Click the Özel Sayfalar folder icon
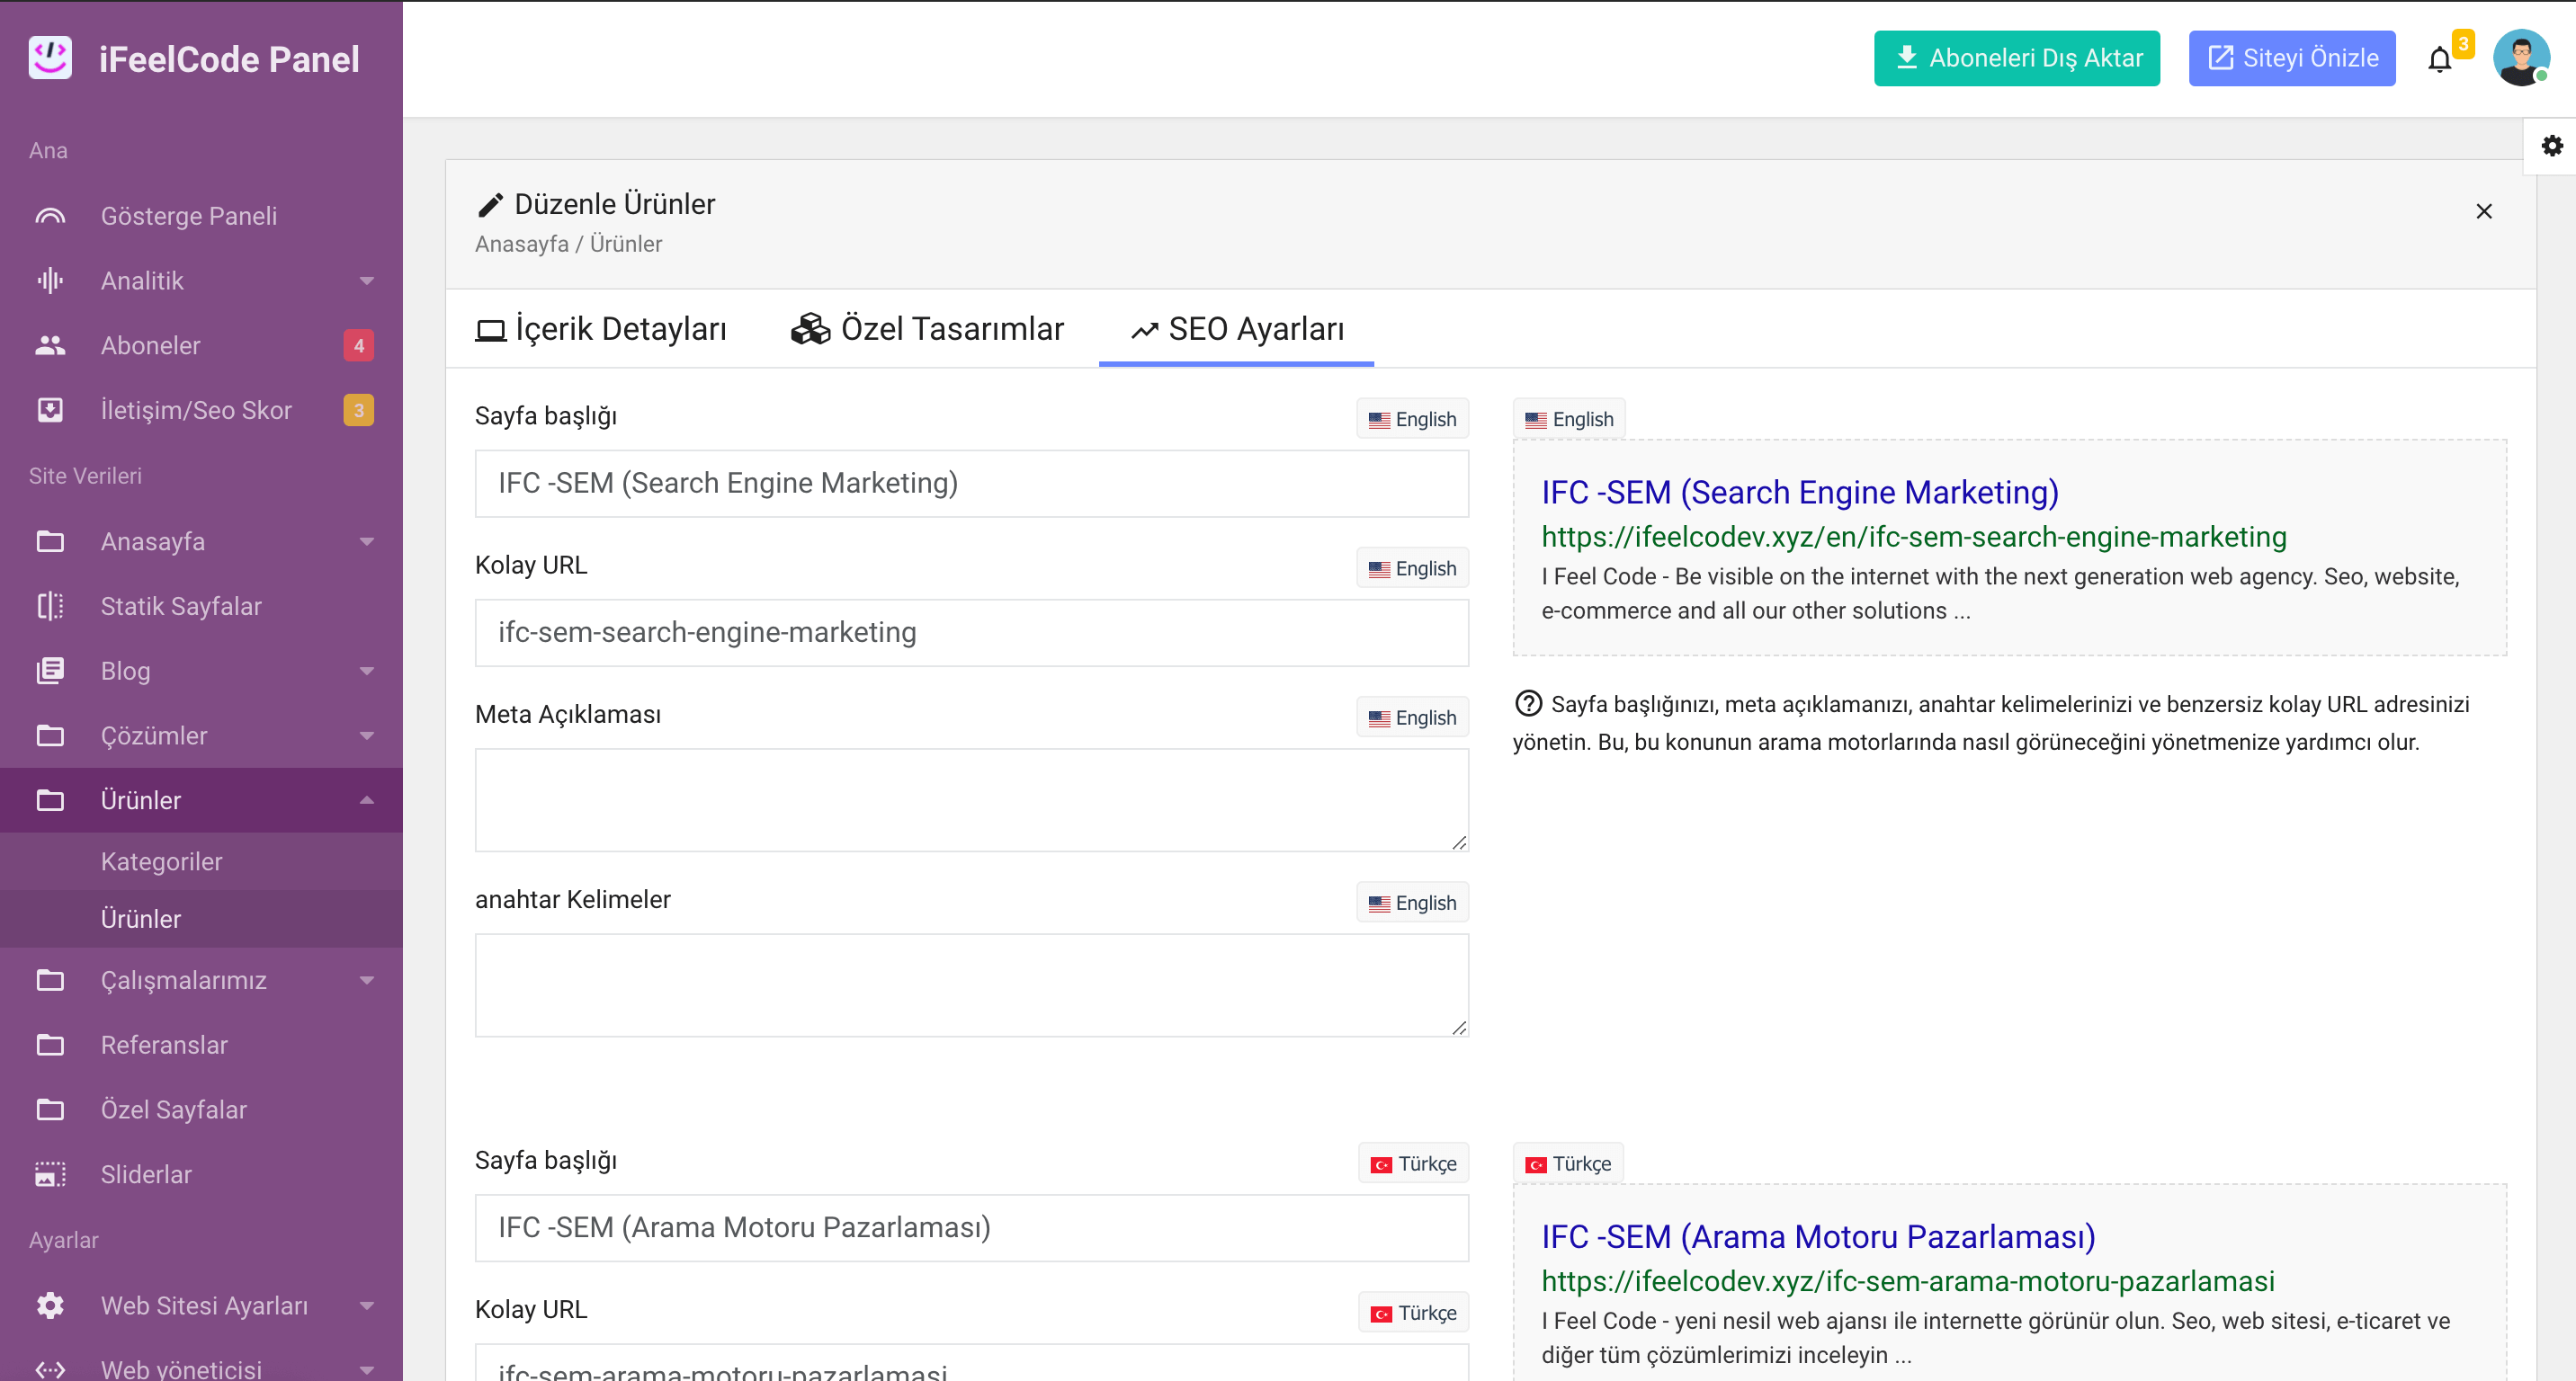 [x=50, y=1109]
